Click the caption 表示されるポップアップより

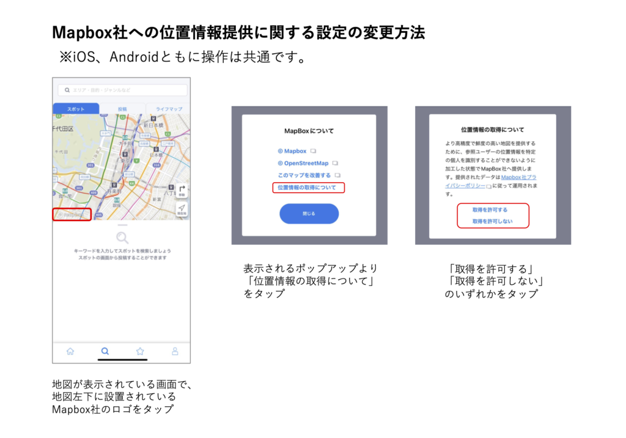311,268
